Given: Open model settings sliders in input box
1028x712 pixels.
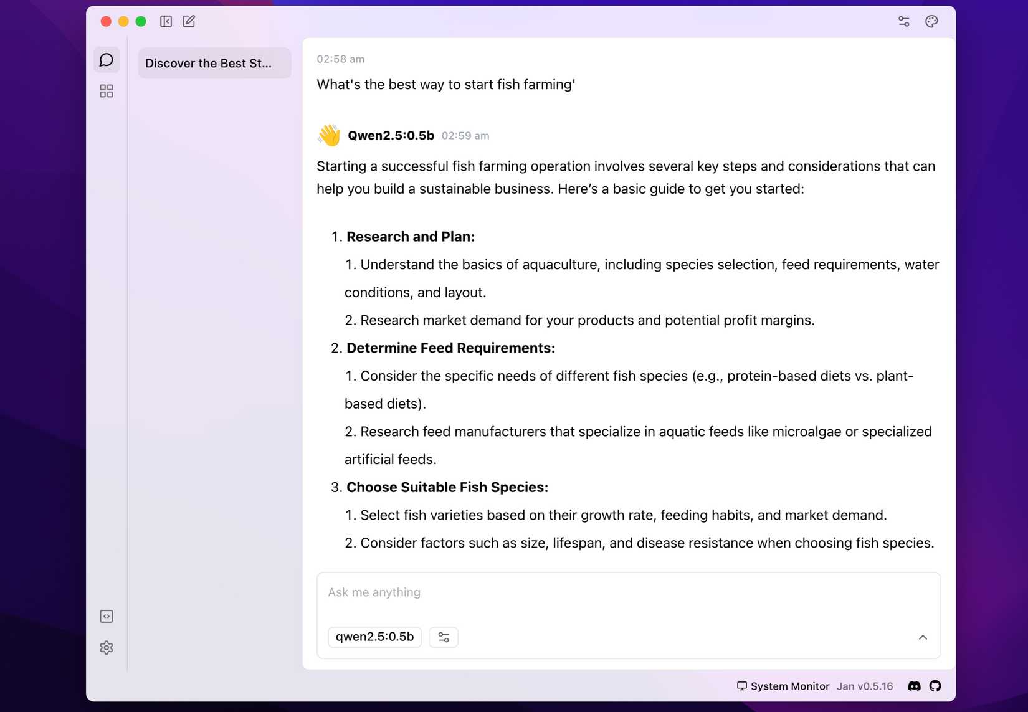Looking at the screenshot, I should [444, 637].
